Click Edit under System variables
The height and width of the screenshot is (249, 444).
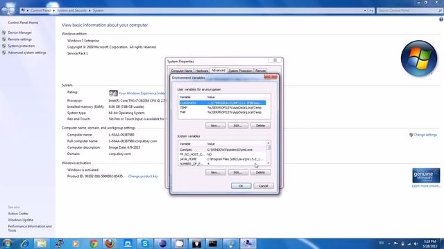click(x=238, y=172)
